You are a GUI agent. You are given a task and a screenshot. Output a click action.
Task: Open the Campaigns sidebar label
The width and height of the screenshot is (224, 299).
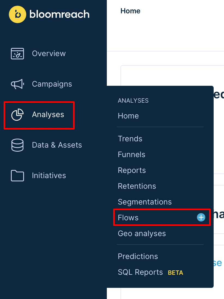52,84
